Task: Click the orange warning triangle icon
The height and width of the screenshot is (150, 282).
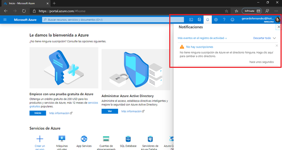Action: pos(182,47)
